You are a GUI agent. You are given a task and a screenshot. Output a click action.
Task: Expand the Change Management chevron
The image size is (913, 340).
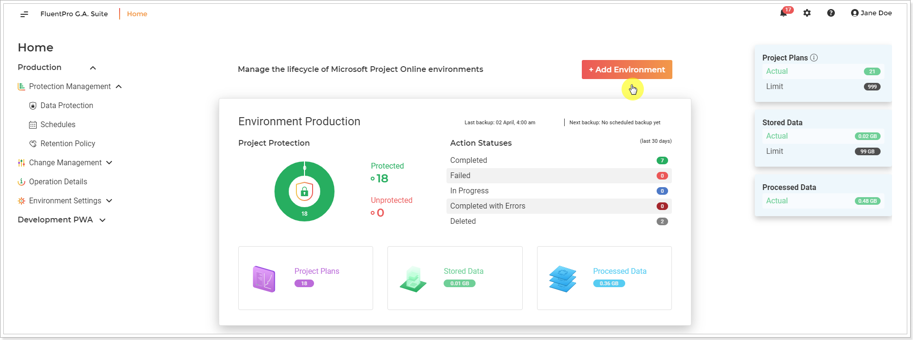[x=109, y=163]
